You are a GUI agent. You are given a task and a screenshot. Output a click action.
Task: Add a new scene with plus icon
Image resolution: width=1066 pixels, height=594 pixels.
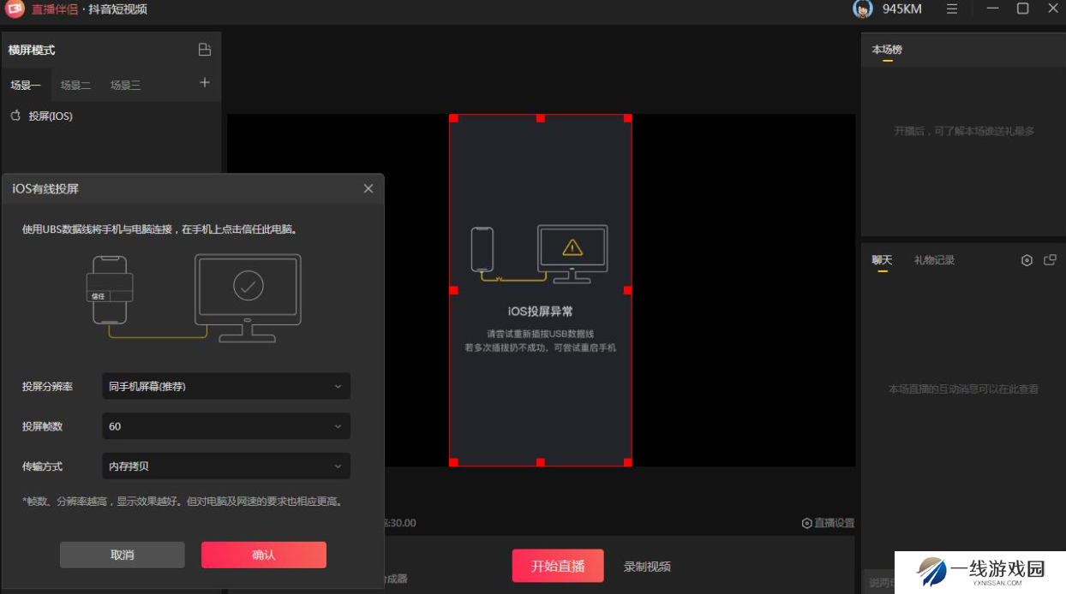click(205, 83)
